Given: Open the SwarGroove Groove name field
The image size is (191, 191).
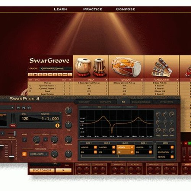Looking at the screenshot, I should 55,68.
